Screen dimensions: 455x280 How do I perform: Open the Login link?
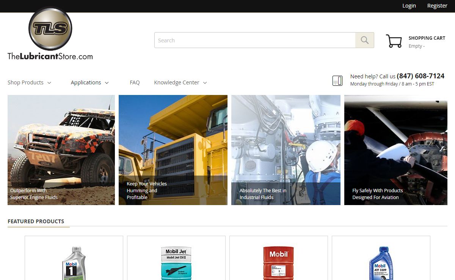409,6
